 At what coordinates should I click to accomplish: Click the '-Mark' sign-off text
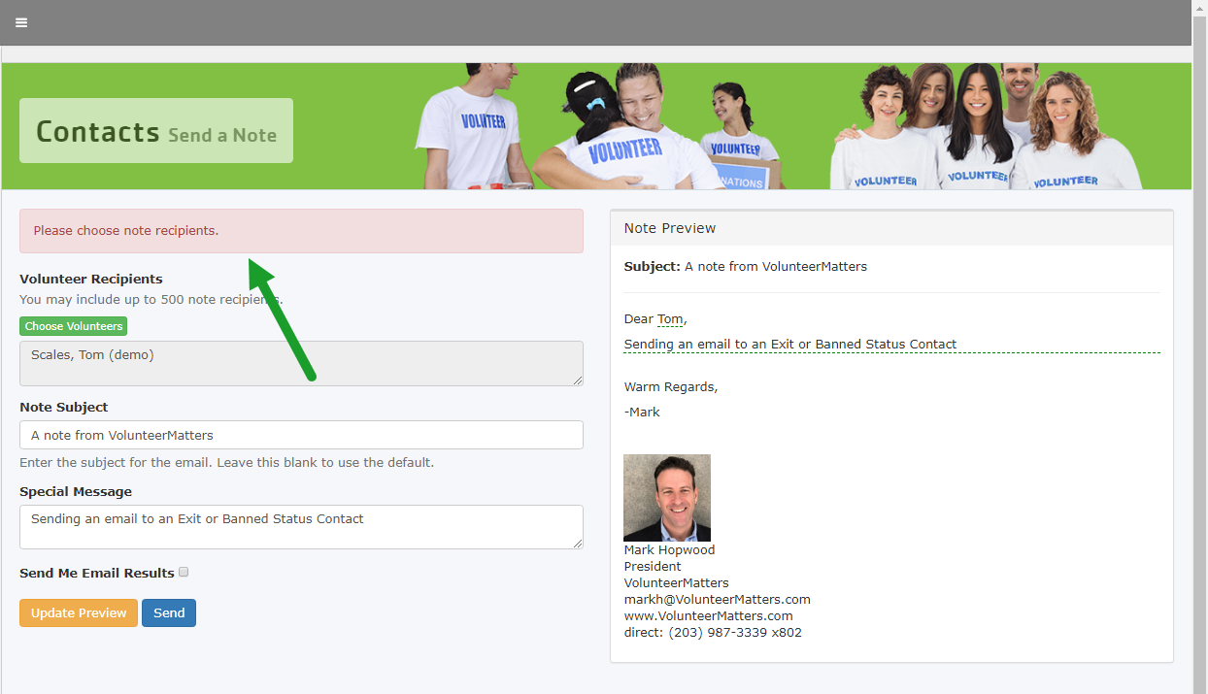(x=642, y=412)
